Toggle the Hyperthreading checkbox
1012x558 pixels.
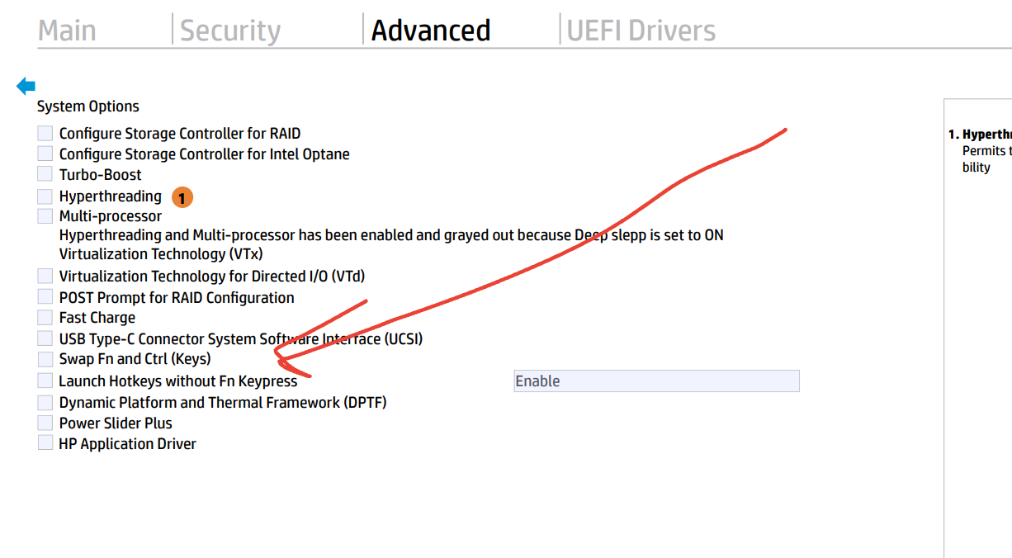pyautogui.click(x=45, y=196)
